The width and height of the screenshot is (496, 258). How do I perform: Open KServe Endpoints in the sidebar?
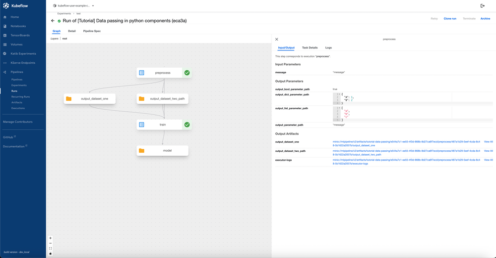pos(23,63)
